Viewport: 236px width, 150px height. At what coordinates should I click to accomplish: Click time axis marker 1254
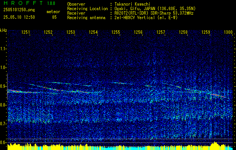click(93, 32)
